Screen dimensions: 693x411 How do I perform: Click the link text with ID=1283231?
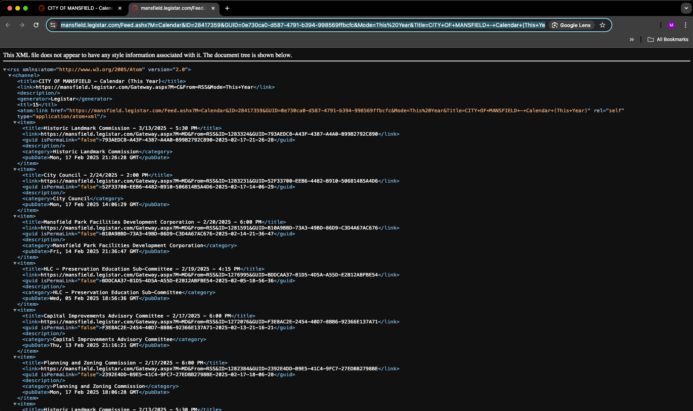tap(209, 181)
